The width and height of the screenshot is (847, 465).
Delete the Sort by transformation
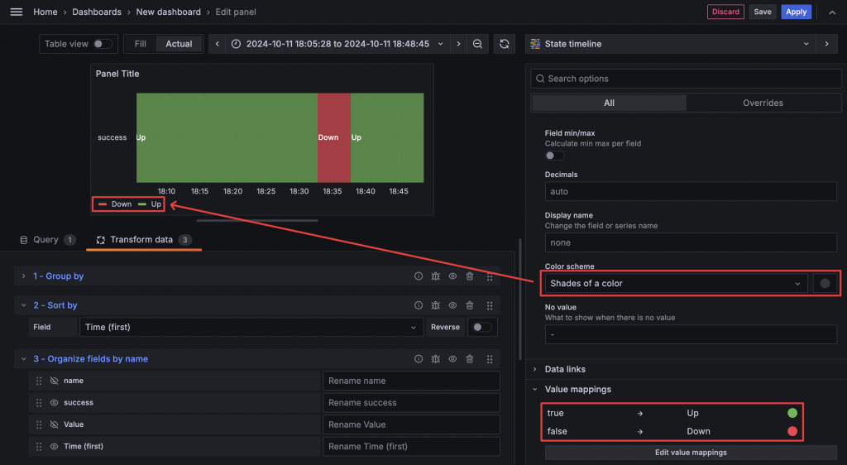(470, 305)
